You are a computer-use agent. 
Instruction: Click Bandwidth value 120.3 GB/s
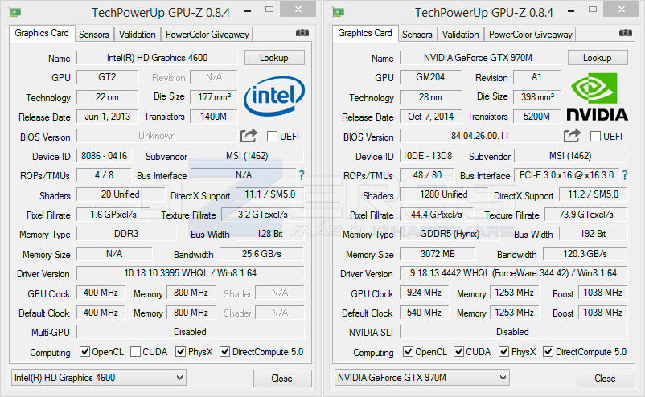(585, 254)
